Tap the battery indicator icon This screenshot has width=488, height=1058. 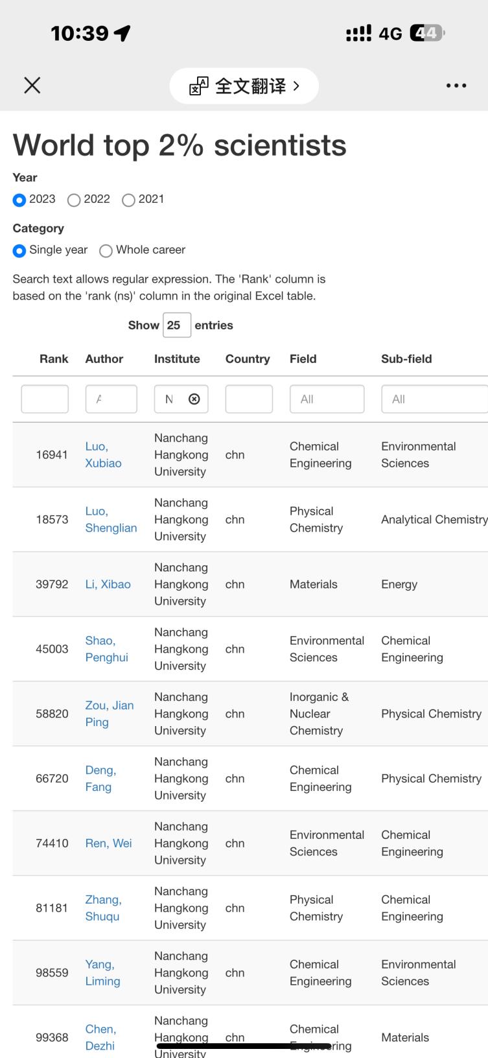[426, 33]
